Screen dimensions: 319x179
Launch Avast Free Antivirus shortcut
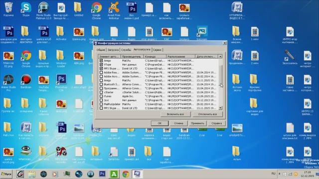pos(114,10)
